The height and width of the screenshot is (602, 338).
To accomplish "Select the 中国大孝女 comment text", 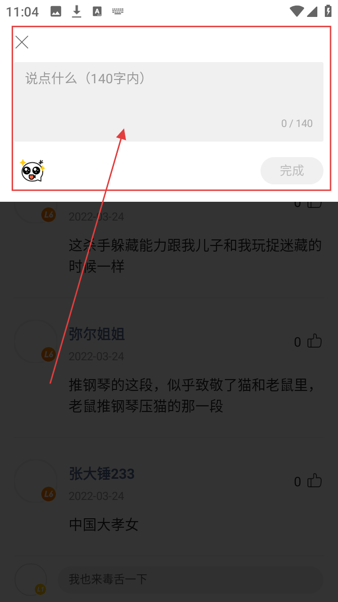I will tap(104, 525).
